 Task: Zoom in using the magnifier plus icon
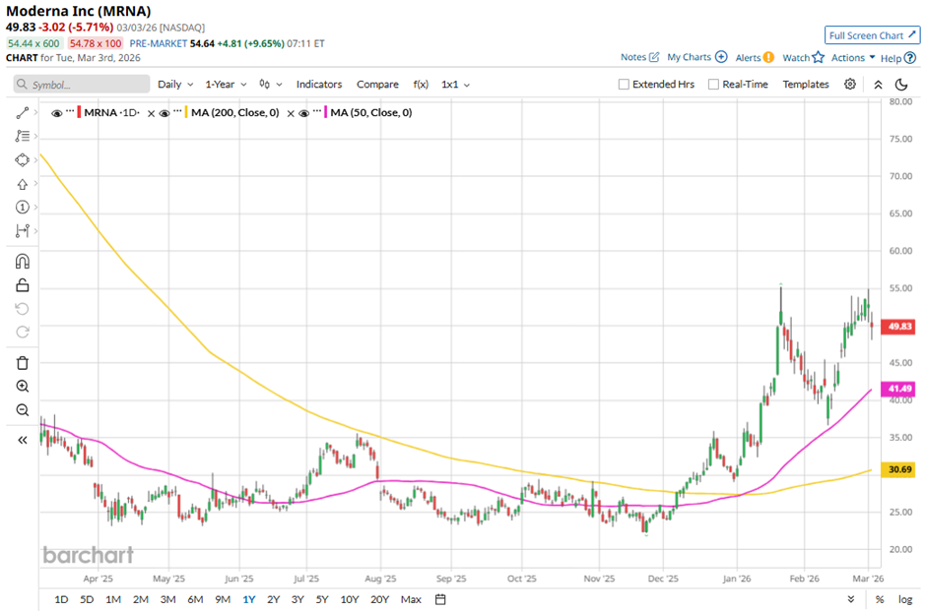[x=22, y=387]
